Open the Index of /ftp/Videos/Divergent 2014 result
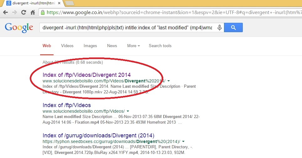 point(87,75)
